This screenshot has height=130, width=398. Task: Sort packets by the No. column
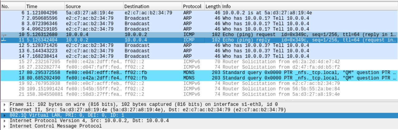coord(12,6)
